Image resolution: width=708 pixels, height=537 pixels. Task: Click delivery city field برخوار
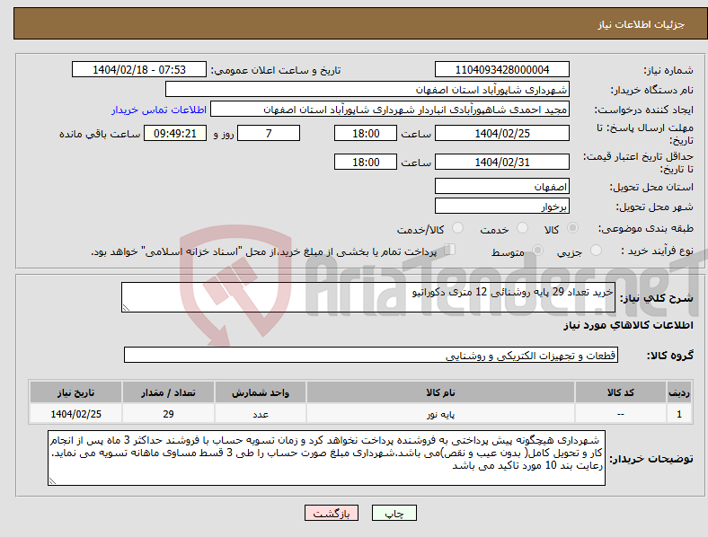pyautogui.click(x=502, y=207)
